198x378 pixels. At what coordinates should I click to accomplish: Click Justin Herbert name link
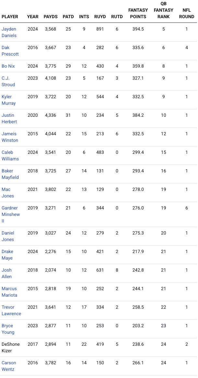click(9, 118)
